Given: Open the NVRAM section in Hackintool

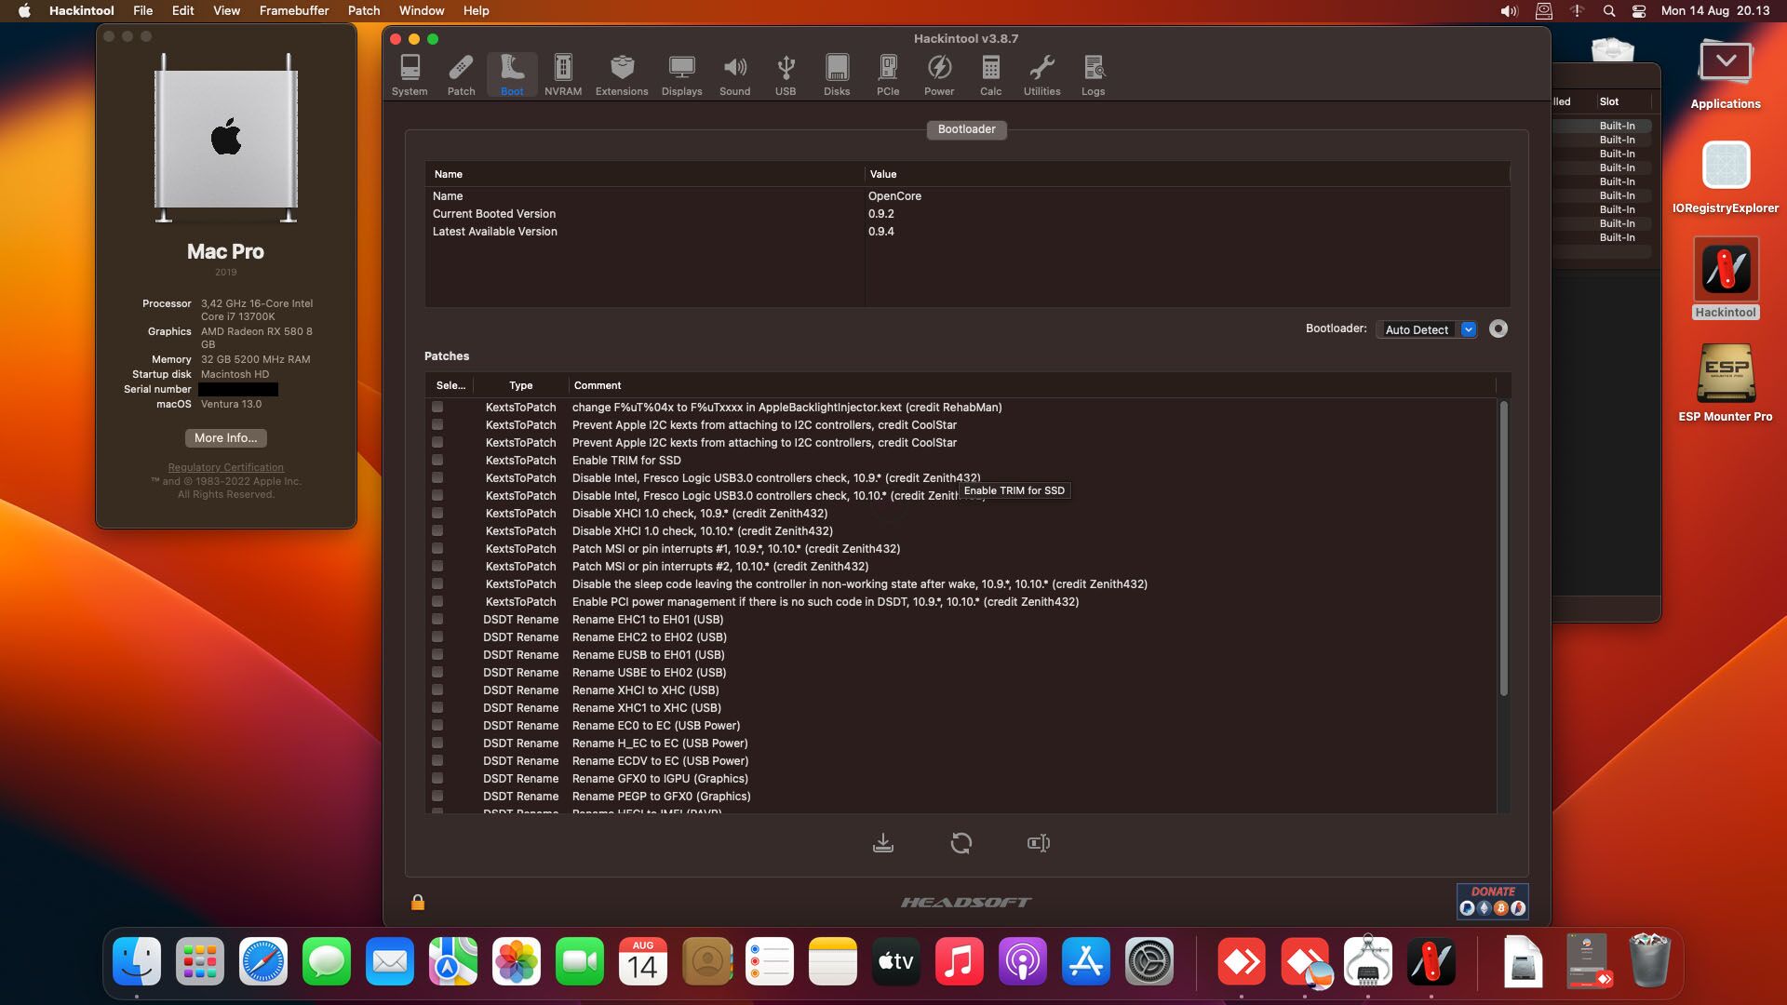Looking at the screenshot, I should (562, 74).
